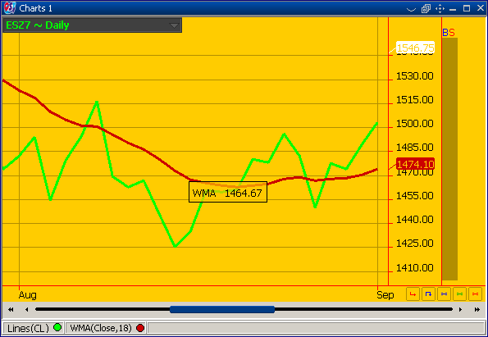Click the four-way arrows move icon
The width and height of the screenshot is (488, 337).
pos(440,8)
